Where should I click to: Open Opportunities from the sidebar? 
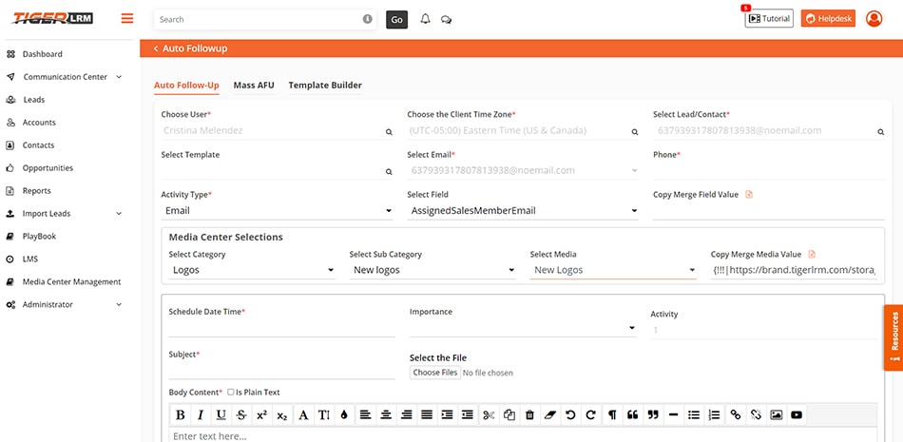(x=48, y=168)
